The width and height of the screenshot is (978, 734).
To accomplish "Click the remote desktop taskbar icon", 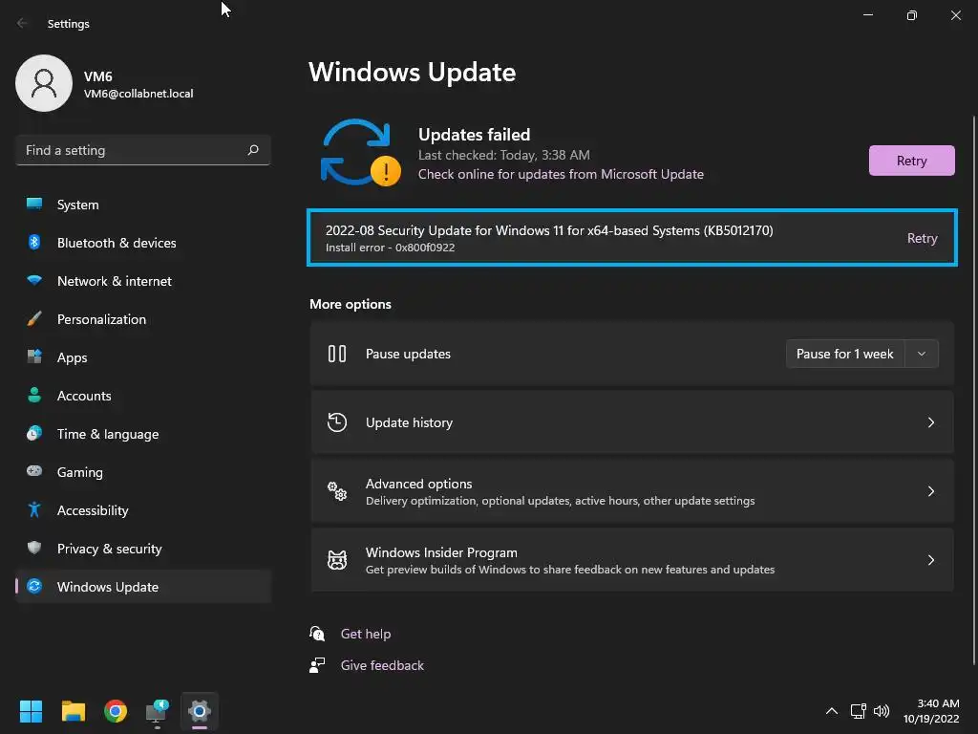I will point(158,711).
